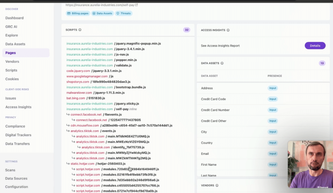
Task: Select the Address data asset row
Action: [263, 88]
